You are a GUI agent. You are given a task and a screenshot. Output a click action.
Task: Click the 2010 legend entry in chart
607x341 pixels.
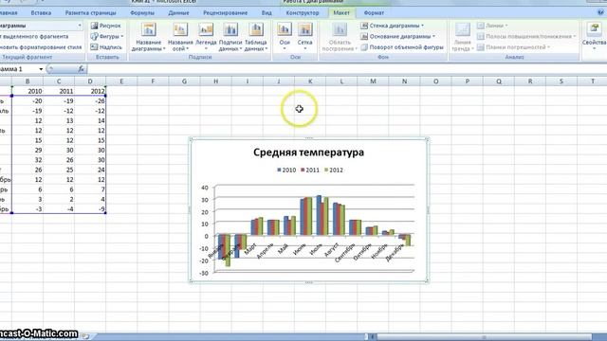click(x=286, y=170)
